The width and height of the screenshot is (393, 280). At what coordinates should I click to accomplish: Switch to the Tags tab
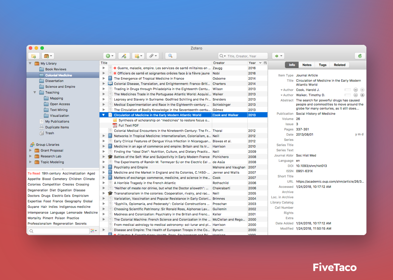[323, 65]
